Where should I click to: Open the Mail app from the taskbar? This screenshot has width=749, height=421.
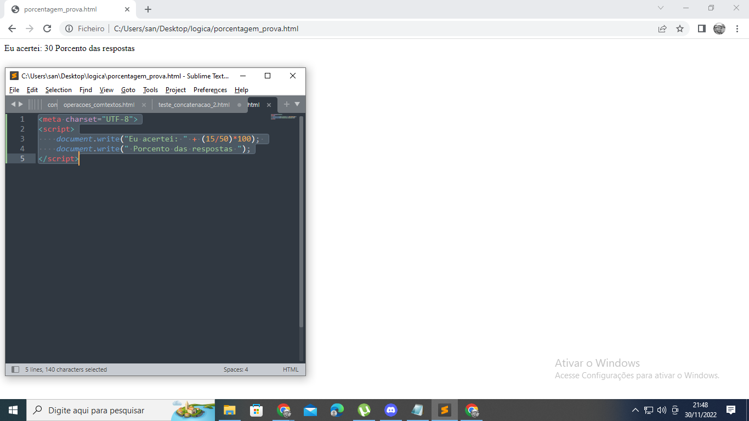point(310,410)
